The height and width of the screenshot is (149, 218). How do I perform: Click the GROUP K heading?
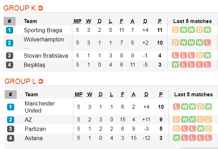pos(19,8)
